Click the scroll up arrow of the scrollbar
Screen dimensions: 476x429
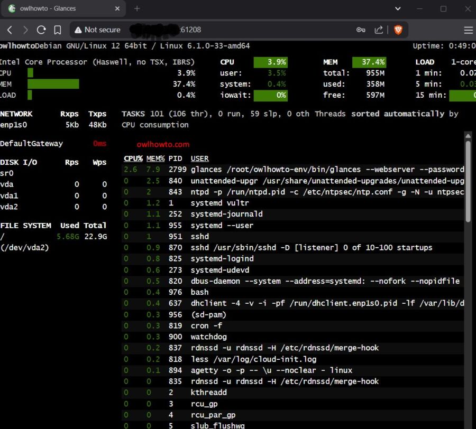pyautogui.click(x=468, y=136)
